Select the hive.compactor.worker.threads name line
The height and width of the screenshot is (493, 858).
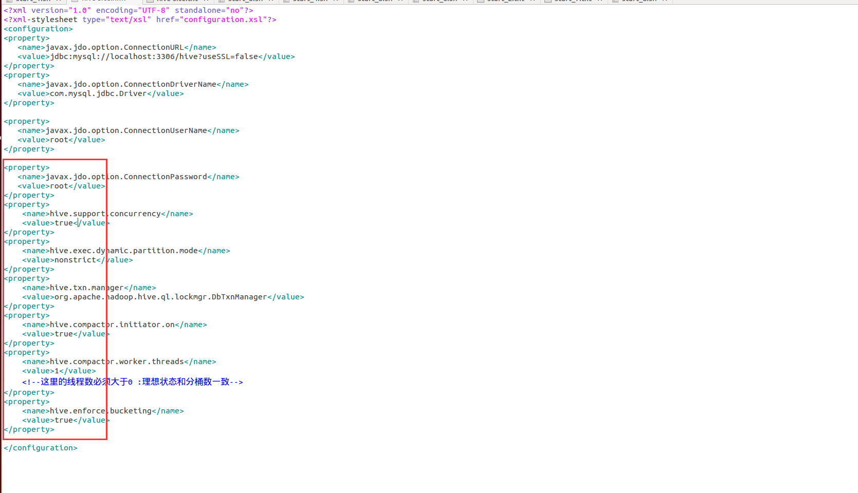(119, 362)
